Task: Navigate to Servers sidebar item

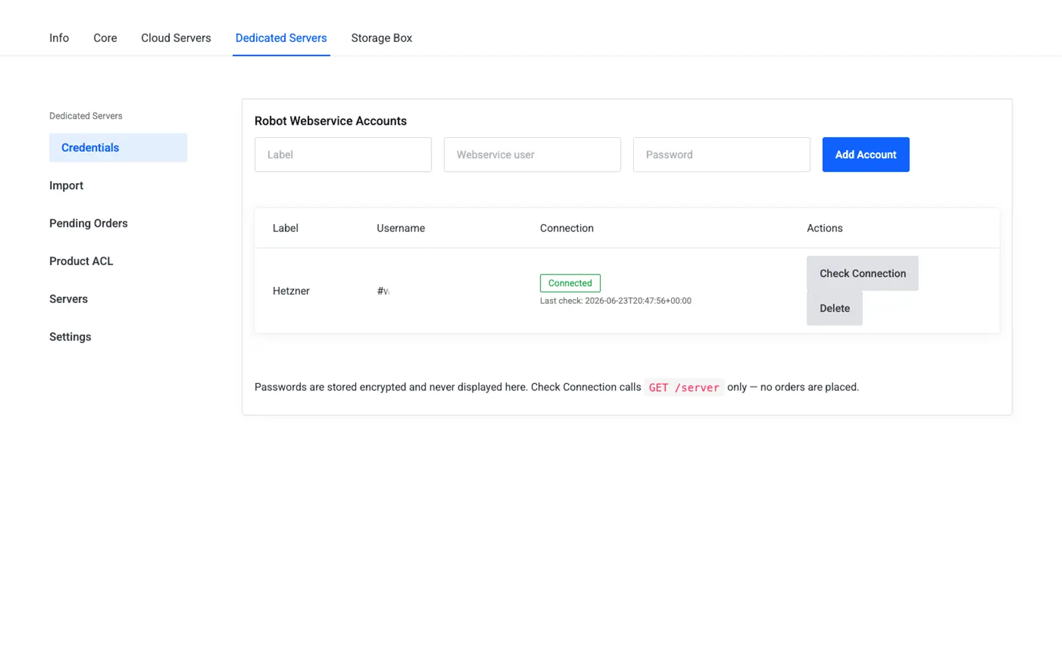Action: pyautogui.click(x=68, y=299)
